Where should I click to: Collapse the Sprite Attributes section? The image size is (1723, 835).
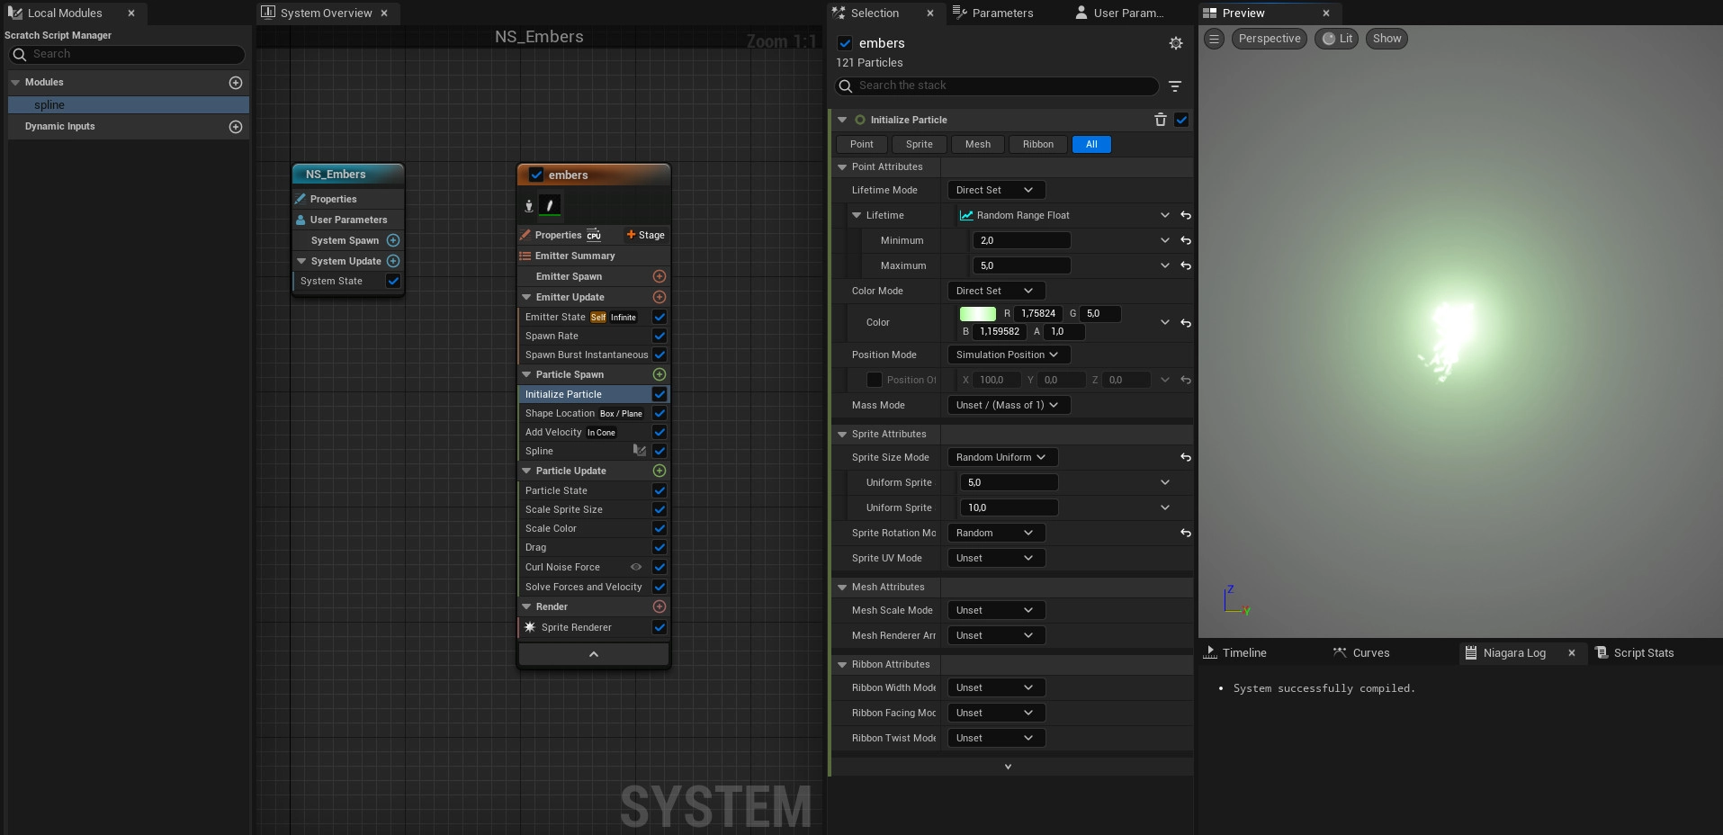click(x=842, y=434)
